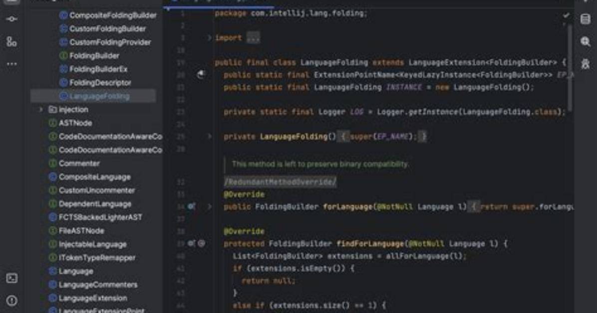Expand the folded import block arrow
Image resolution: width=597 pixels, height=313 pixels.
pos(209,38)
